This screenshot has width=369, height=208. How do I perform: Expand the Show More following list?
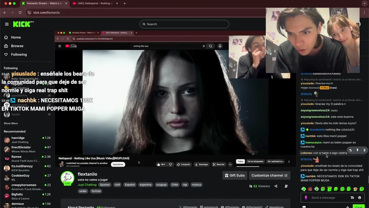pyautogui.click(x=11, y=123)
